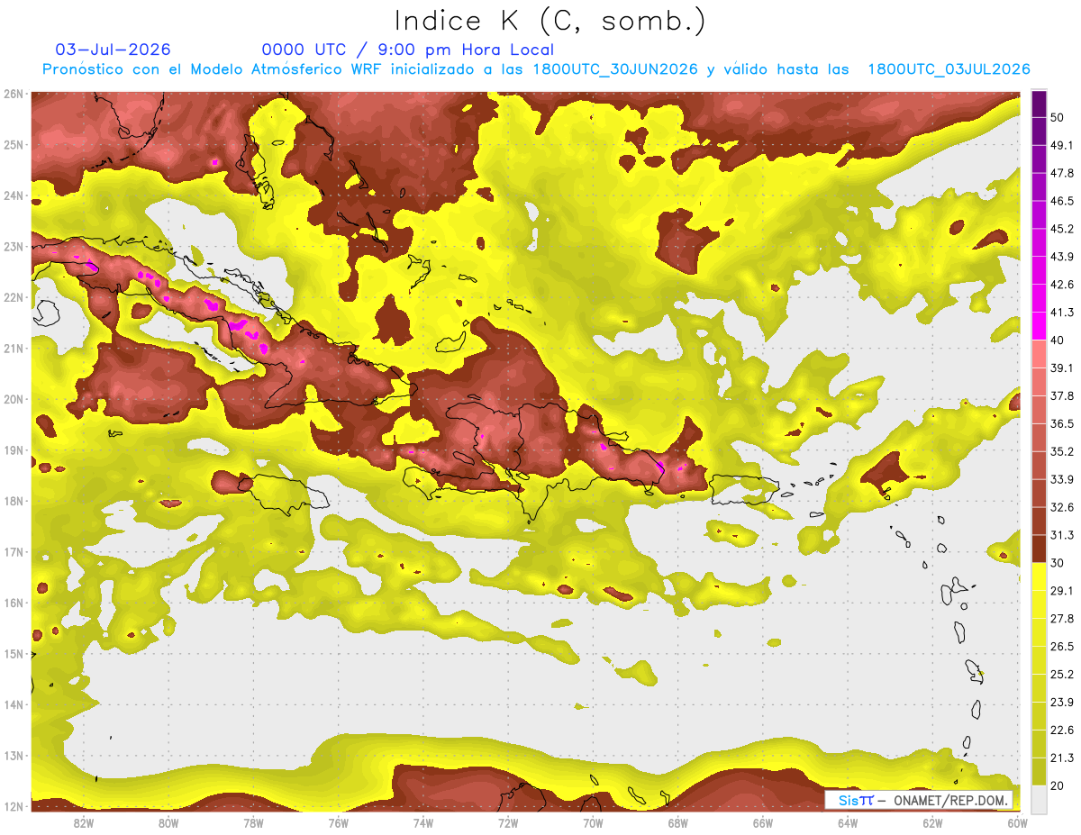The height and width of the screenshot is (835, 1081).
Task: Click the '80W' longitude label
Action: 168,823
